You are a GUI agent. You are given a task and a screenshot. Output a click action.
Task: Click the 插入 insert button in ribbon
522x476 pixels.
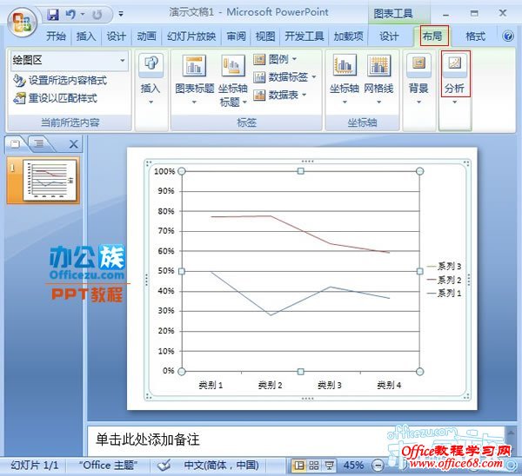pyautogui.click(x=151, y=78)
